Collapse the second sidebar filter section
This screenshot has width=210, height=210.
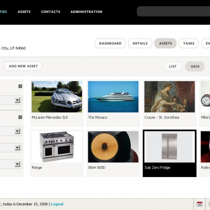coord(20,117)
